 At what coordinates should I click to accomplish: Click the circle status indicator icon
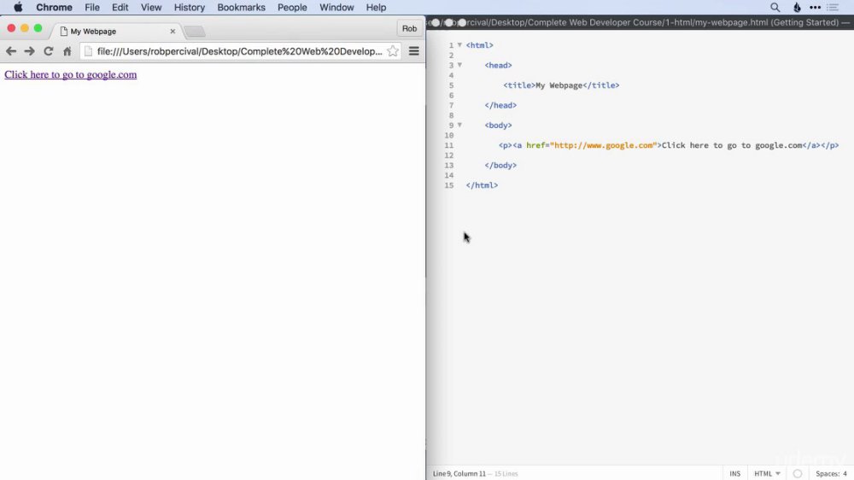(x=798, y=473)
